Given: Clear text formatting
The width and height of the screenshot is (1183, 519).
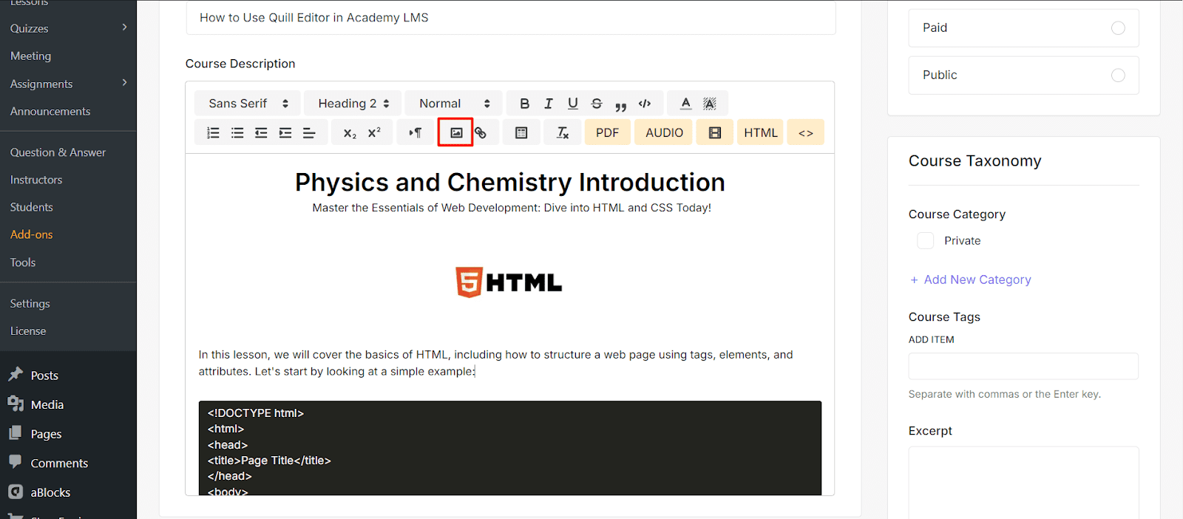Looking at the screenshot, I should [x=563, y=133].
